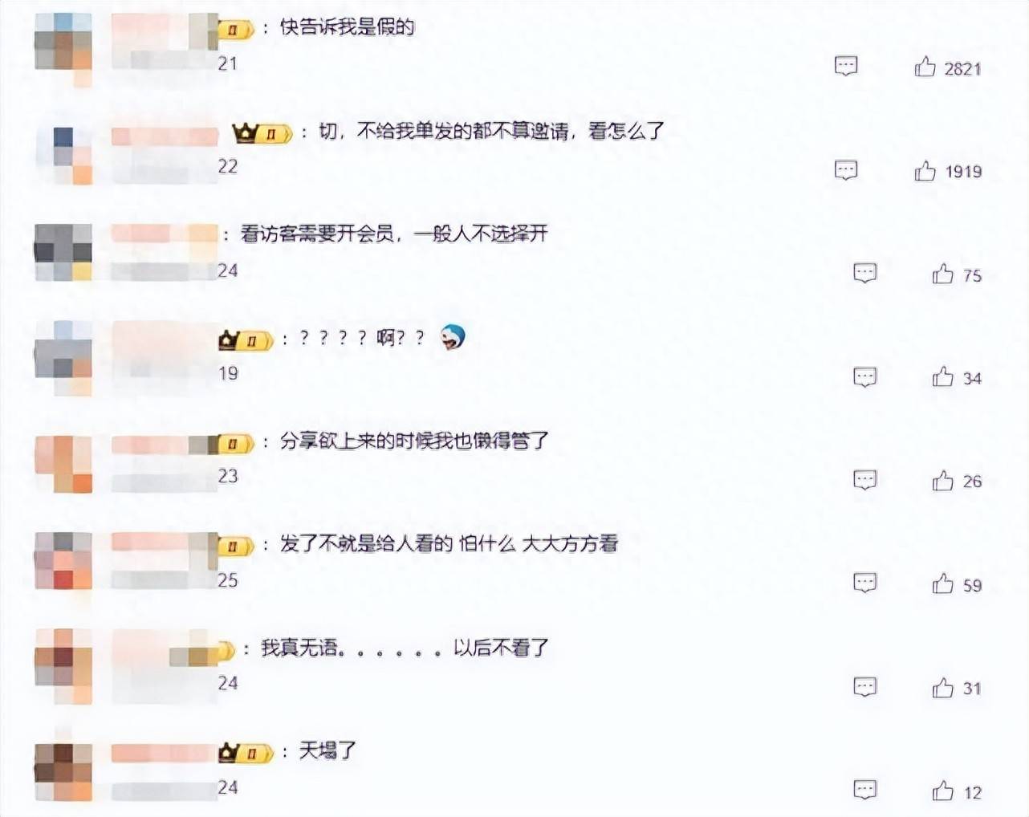Reply to the '快告诉我是假的' comment
1029x817 pixels.
pyautogui.click(x=846, y=66)
